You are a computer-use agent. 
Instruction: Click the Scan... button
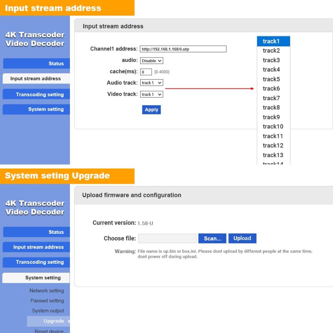pyautogui.click(x=212, y=239)
